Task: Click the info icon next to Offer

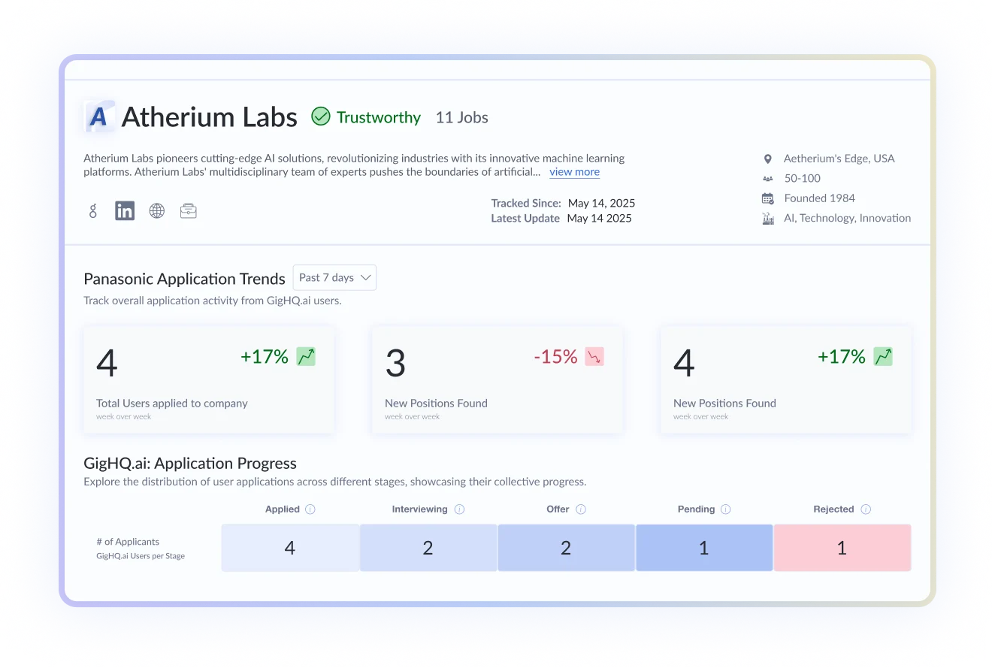Action: tap(581, 509)
